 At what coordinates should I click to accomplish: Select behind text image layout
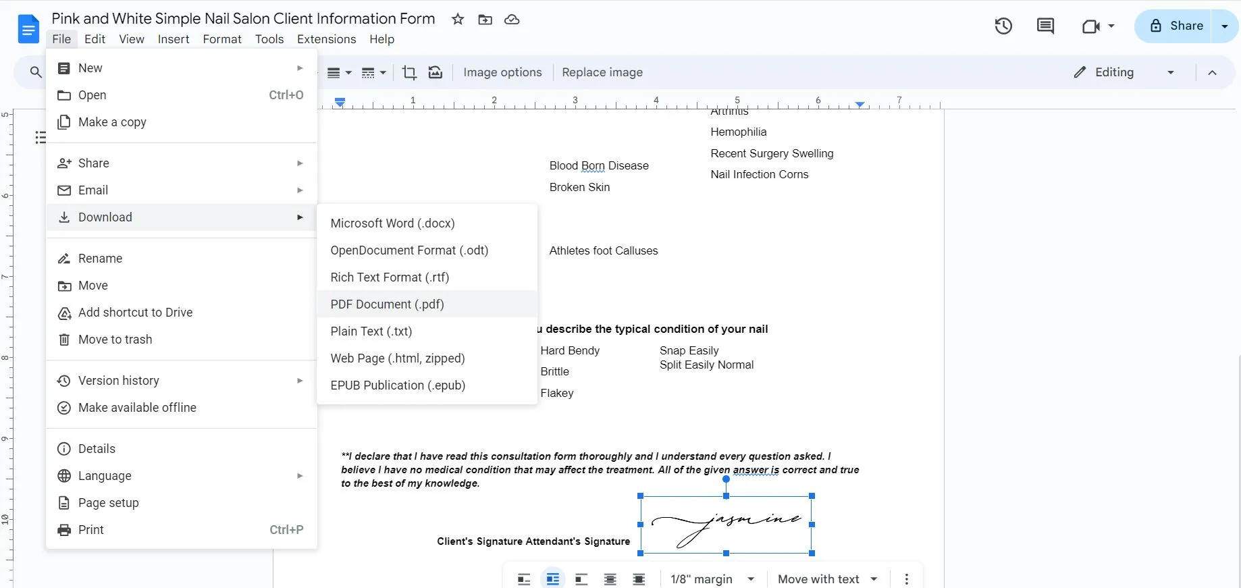[610, 579]
